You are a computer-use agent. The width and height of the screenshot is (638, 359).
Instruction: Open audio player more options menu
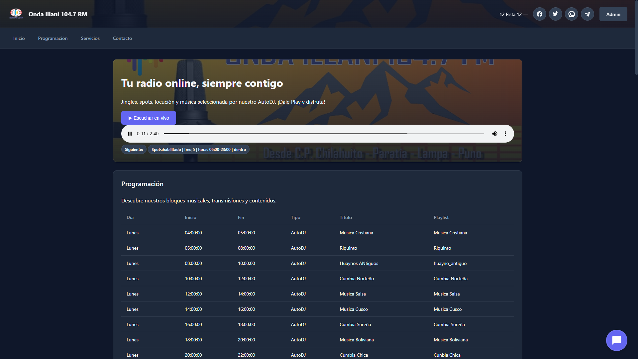(x=505, y=134)
